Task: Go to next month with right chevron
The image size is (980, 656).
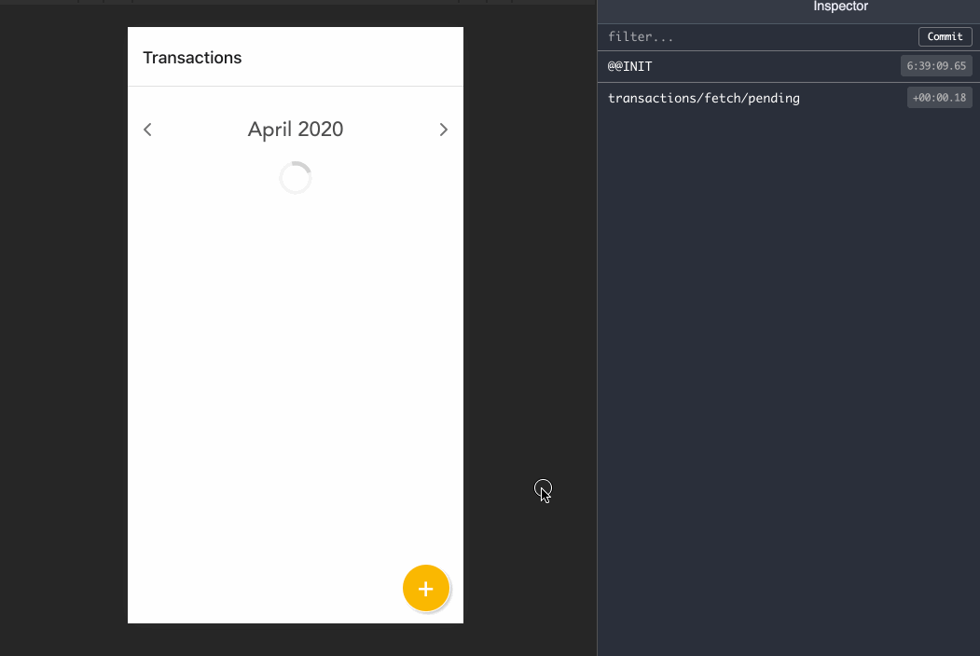Action: [443, 130]
